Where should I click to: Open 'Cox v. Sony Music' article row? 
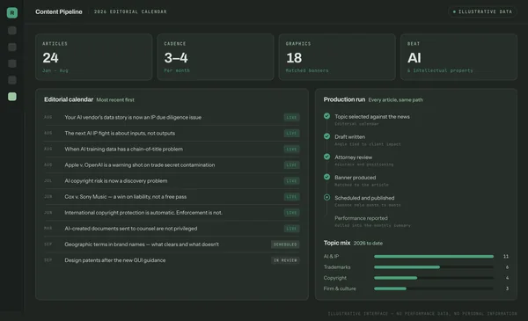172,197
